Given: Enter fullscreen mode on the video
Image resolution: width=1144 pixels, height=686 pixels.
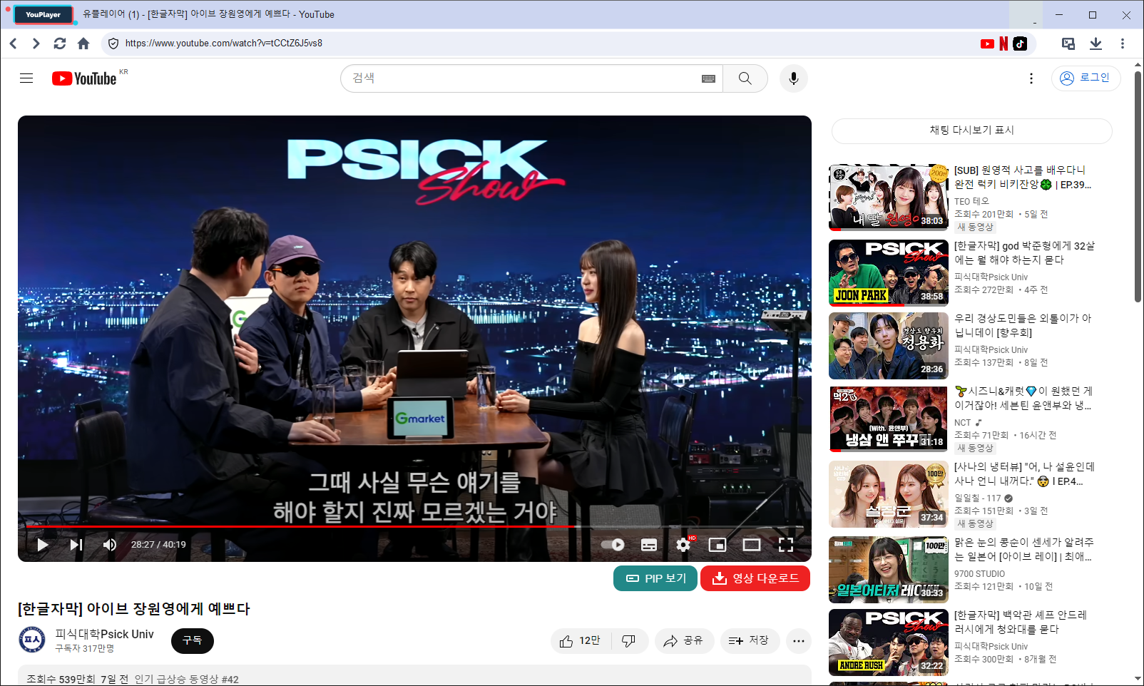Looking at the screenshot, I should click(x=785, y=545).
